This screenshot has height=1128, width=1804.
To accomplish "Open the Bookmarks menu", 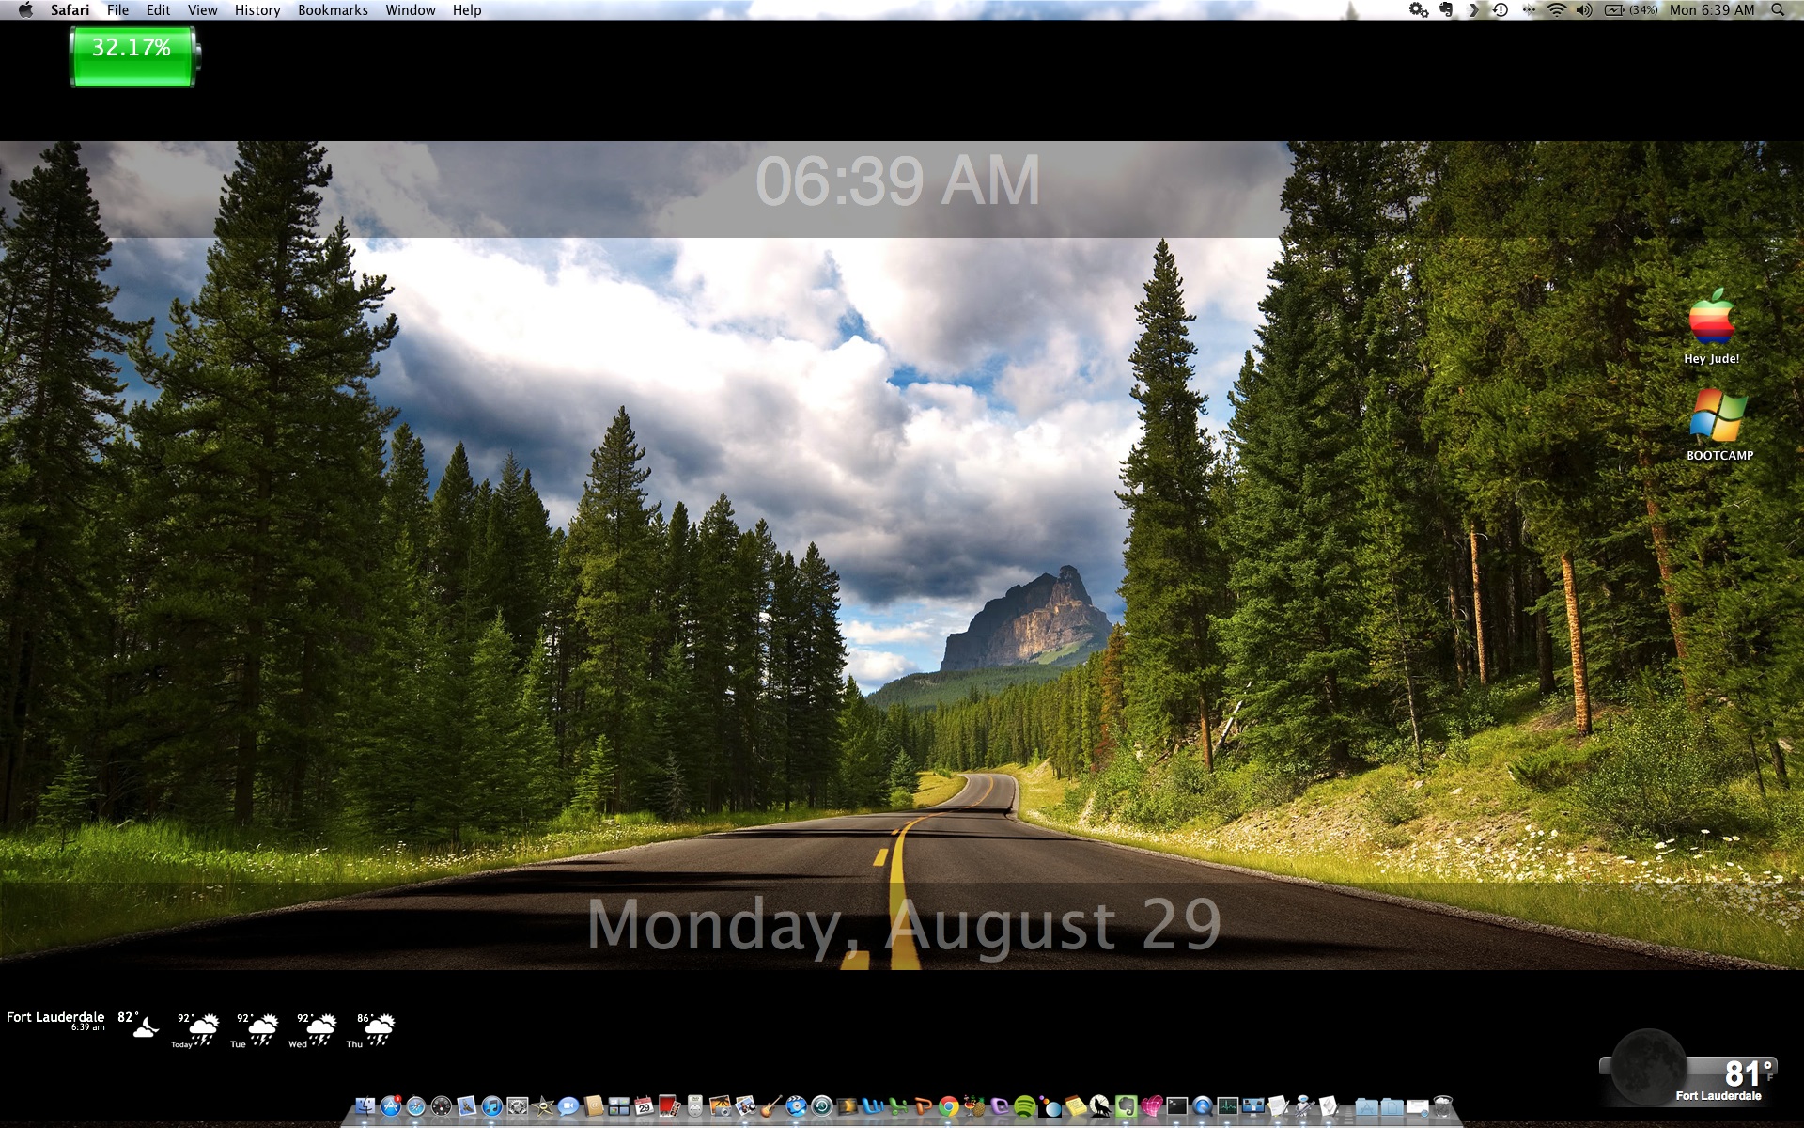I will coord(333,10).
